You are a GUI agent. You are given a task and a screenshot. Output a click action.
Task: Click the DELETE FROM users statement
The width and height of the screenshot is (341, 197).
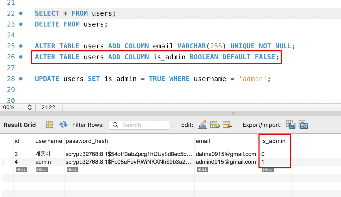[71, 24]
